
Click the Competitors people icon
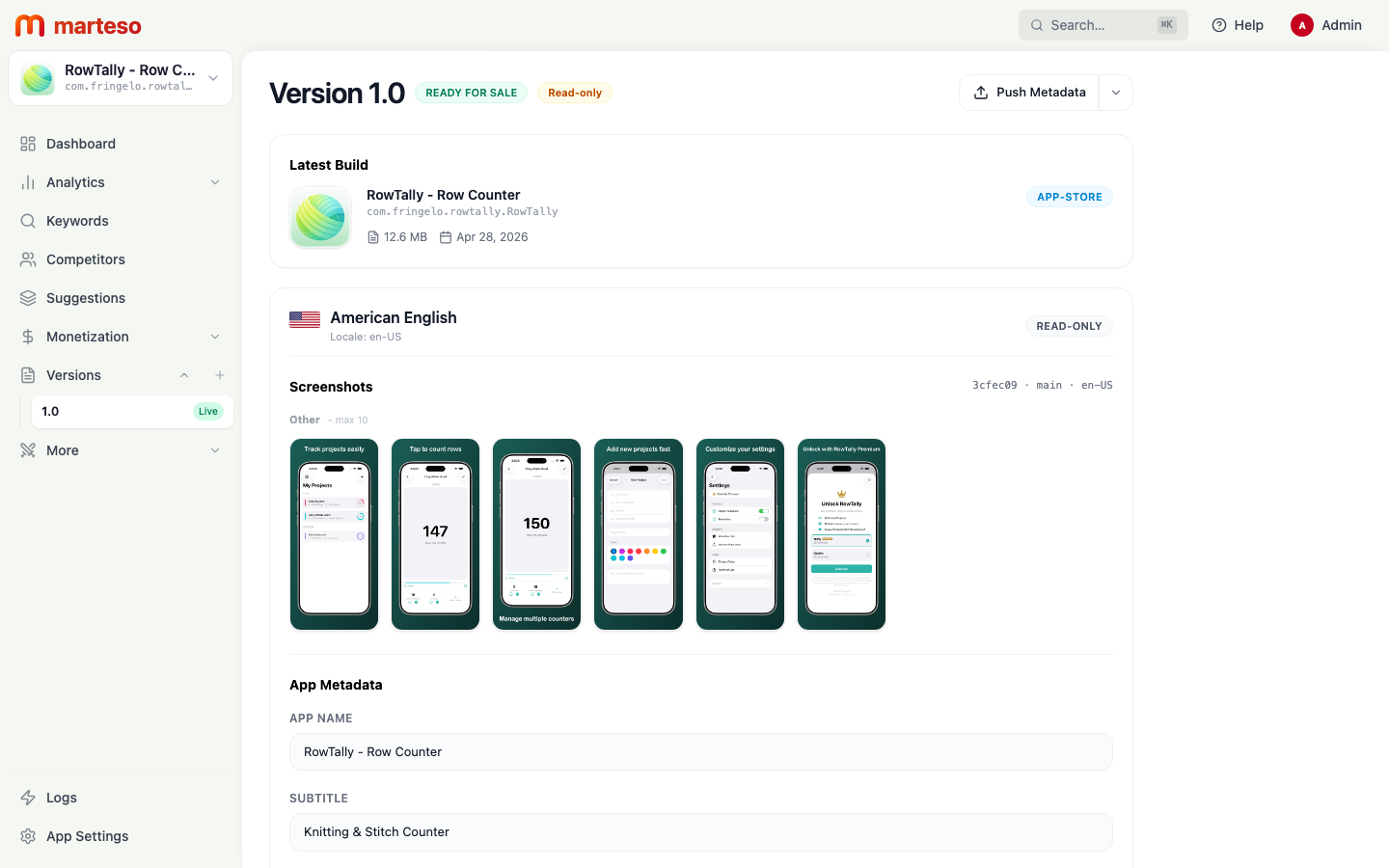[28, 259]
